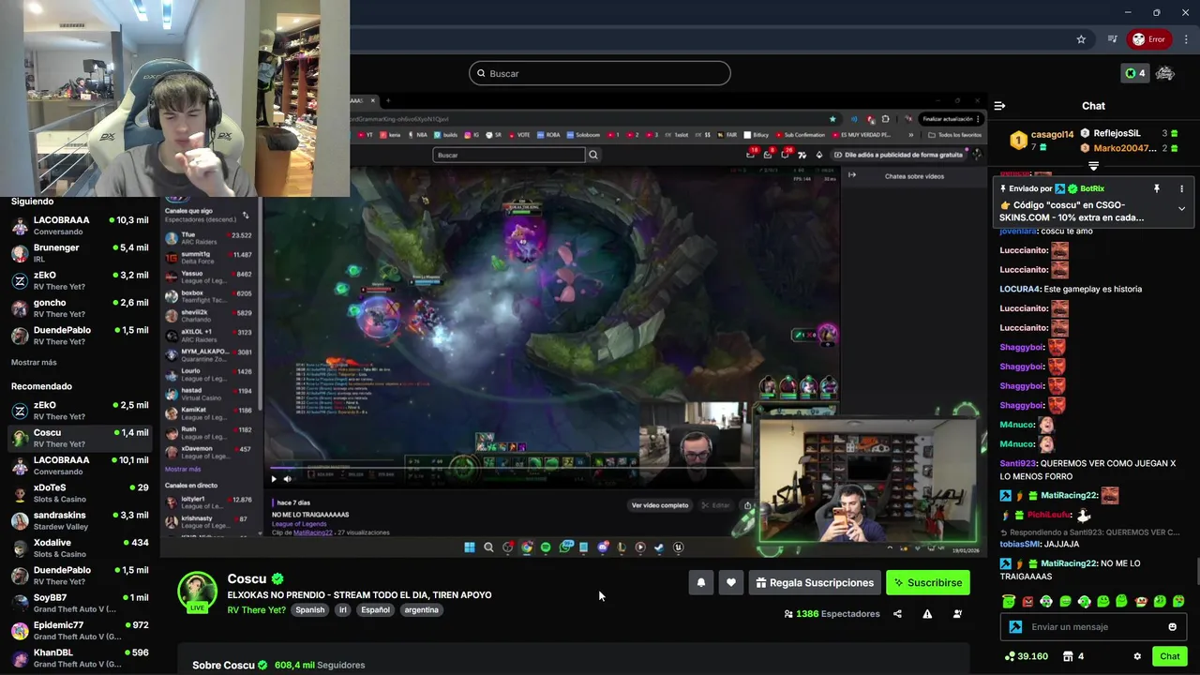The height and width of the screenshot is (675, 1200).
Task: Click ReflejosSiL in the leaderboard
Action: click(1117, 134)
